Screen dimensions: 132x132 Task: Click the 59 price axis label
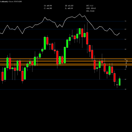125,49
